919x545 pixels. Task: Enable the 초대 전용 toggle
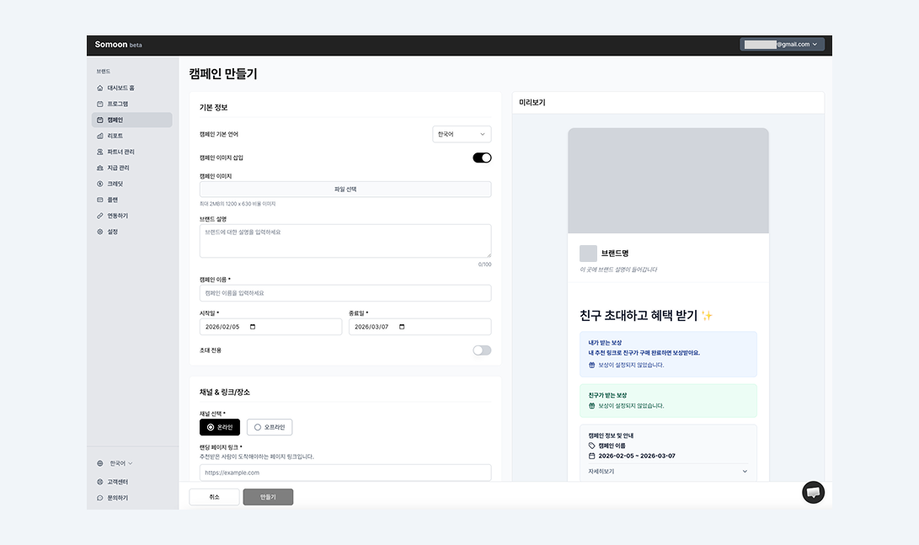click(x=481, y=350)
